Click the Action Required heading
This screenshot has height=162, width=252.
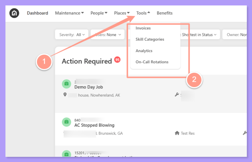[87, 61]
